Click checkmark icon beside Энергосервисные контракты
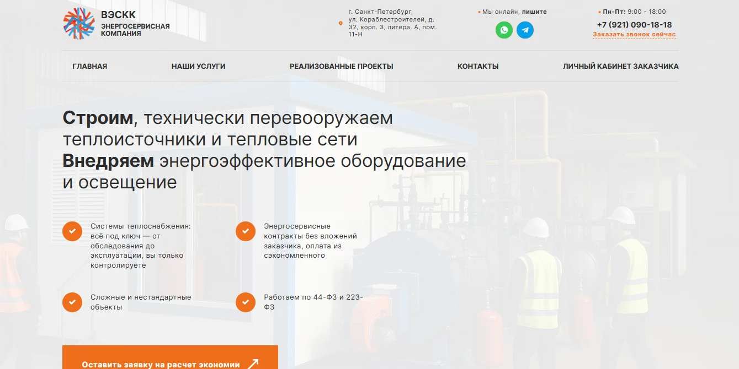The width and height of the screenshot is (739, 369). 246,231
